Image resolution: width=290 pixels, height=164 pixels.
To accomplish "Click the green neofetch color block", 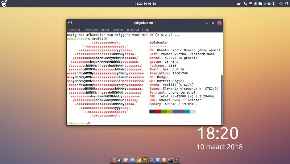I will [x=164, y=111].
